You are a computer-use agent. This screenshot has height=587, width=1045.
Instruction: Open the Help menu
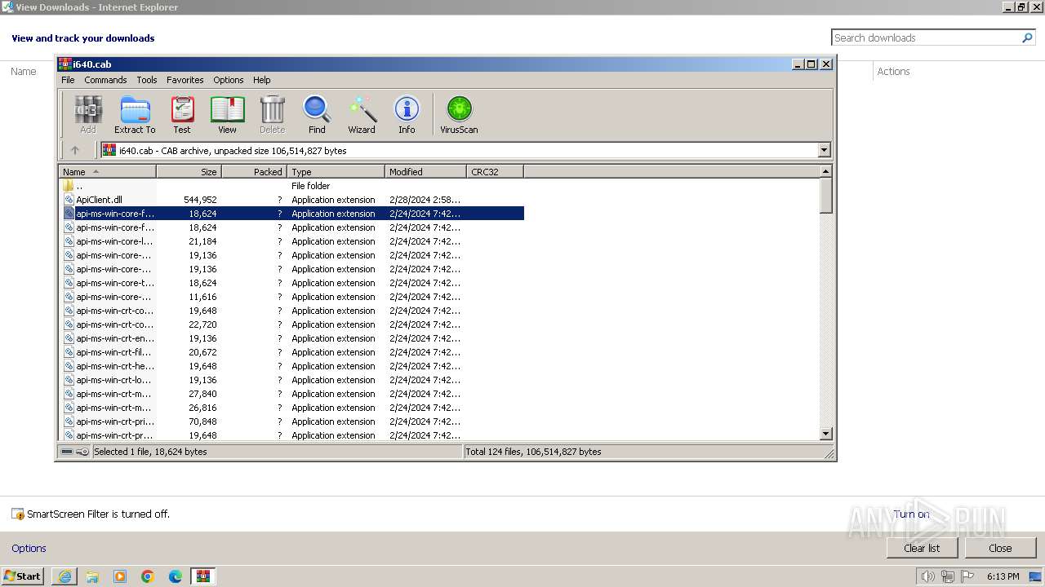262,80
